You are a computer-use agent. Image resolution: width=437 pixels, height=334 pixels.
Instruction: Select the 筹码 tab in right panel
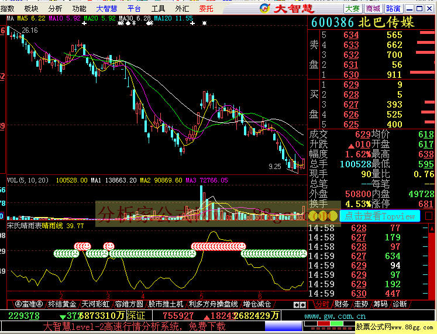point(381,304)
